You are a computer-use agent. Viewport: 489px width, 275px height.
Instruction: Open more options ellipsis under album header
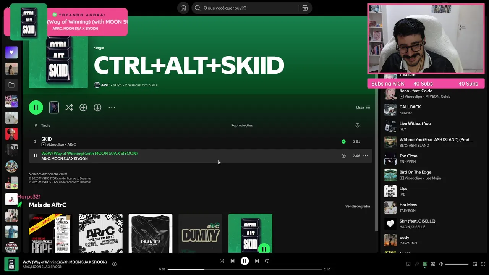(x=112, y=108)
